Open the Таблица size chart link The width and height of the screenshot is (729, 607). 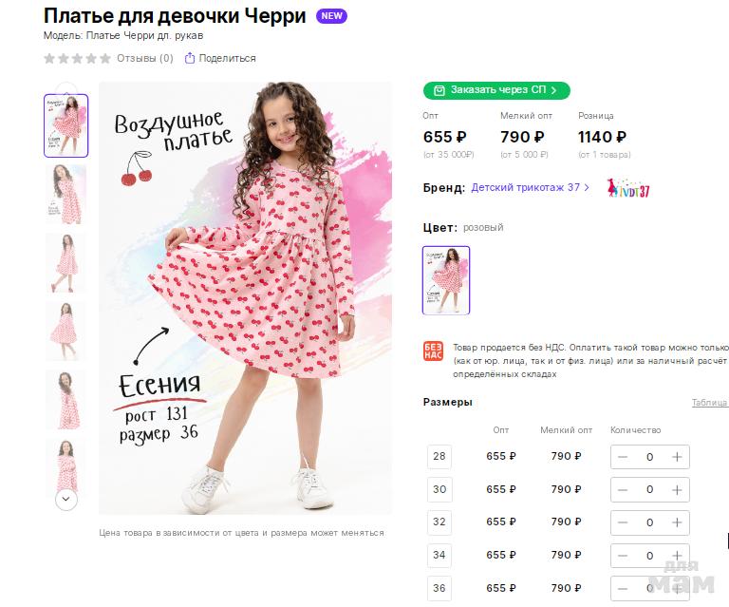point(709,403)
